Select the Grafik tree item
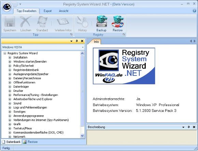198x151 pixels. point(17,124)
